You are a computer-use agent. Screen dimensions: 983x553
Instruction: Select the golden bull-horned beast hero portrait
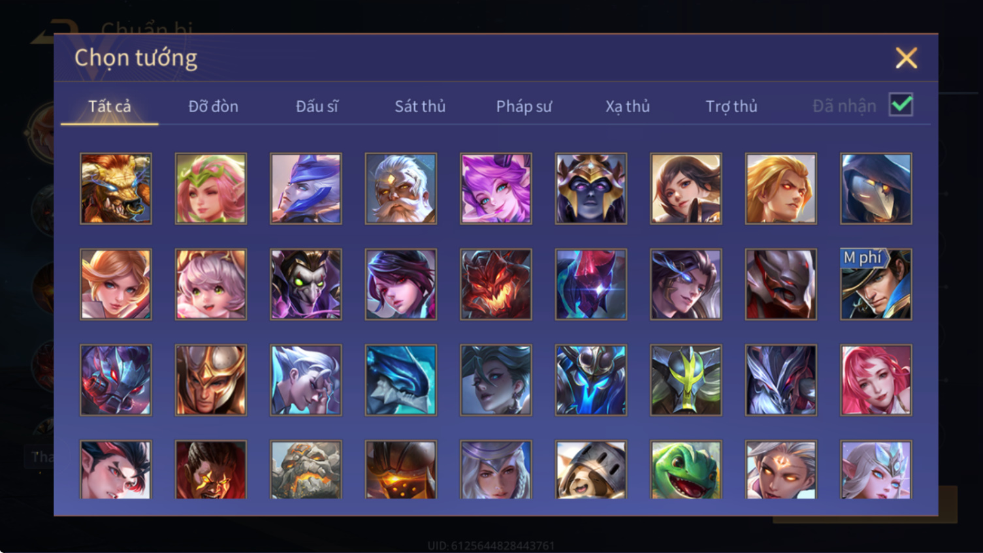click(x=116, y=189)
